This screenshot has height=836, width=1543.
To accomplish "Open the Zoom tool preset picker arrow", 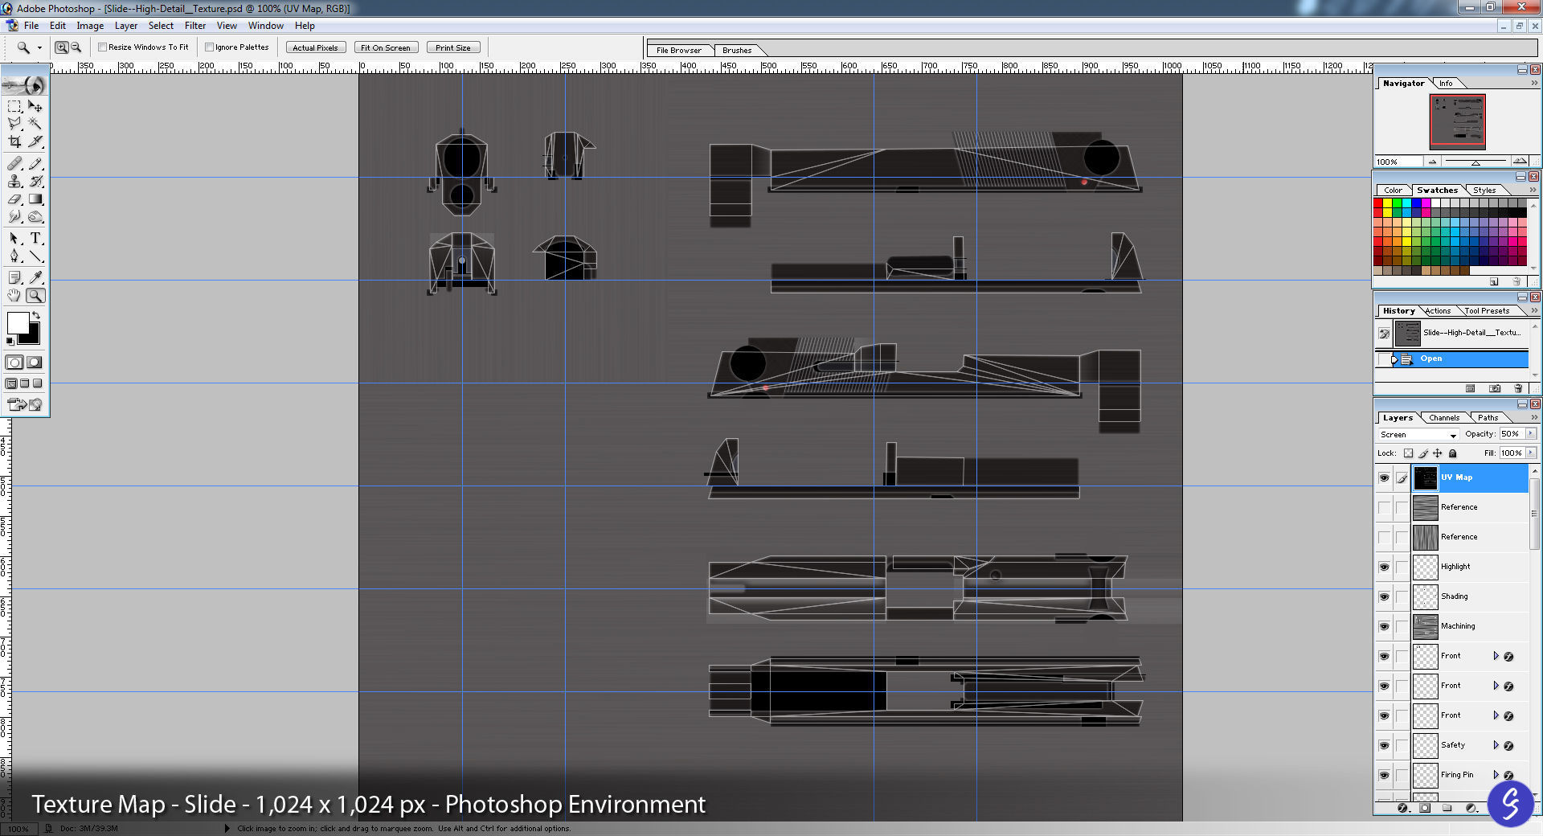I will (x=39, y=47).
